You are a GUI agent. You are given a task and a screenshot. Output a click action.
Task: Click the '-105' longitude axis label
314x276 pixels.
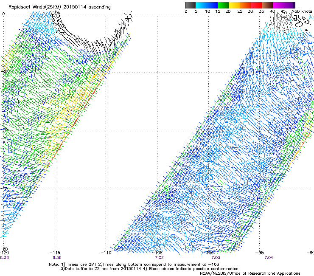point(157,253)
